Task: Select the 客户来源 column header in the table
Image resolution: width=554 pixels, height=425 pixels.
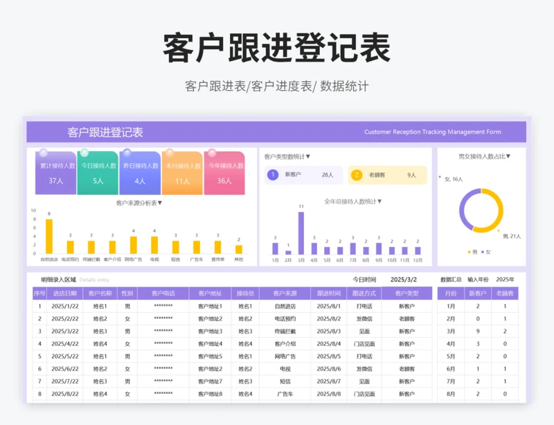Action: point(285,293)
